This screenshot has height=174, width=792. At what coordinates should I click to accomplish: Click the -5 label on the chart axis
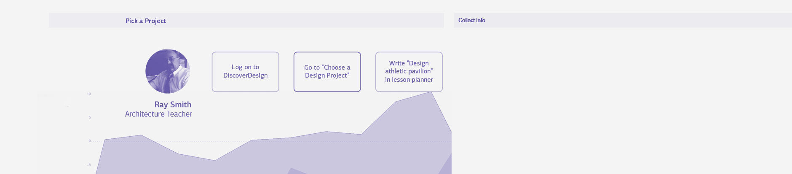[x=89, y=165]
